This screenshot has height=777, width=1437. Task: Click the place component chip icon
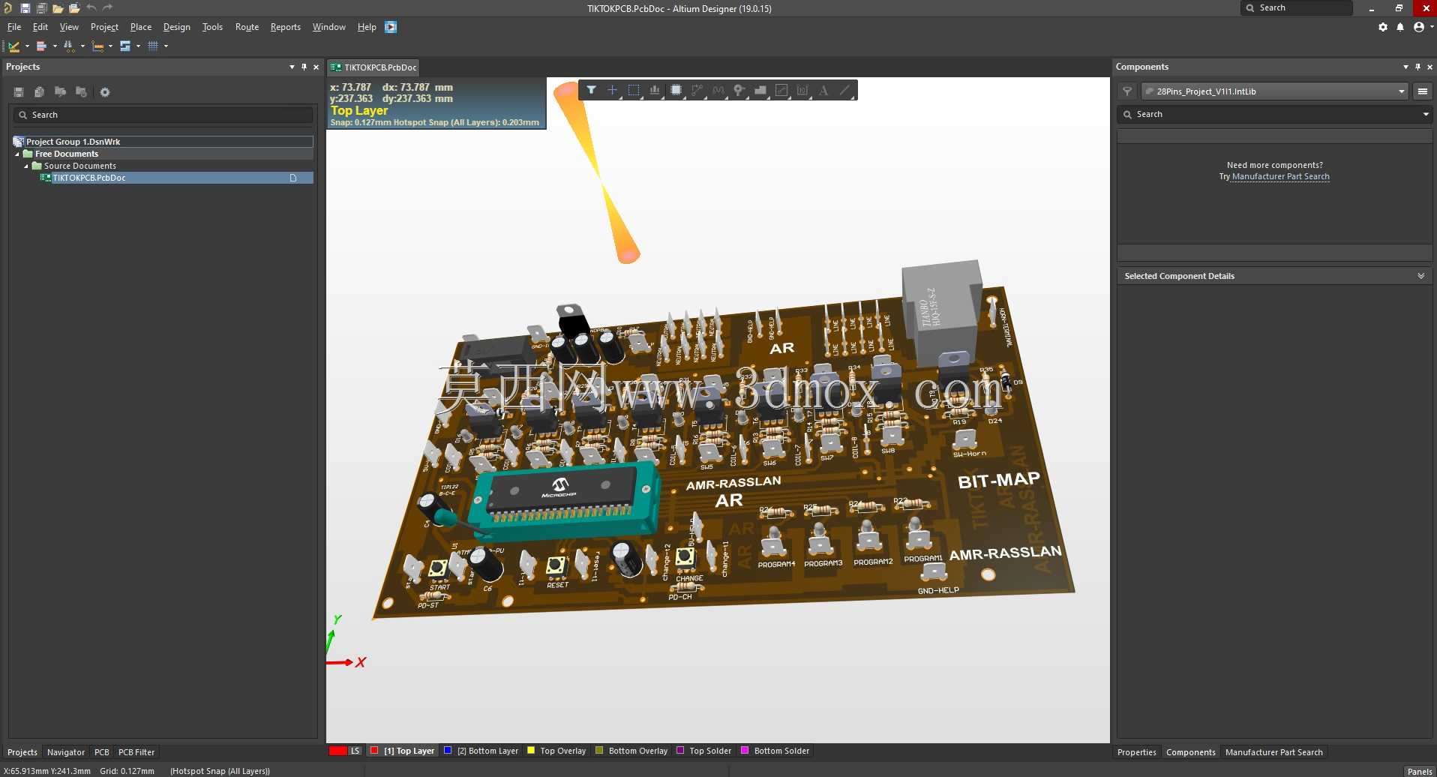[x=676, y=90]
